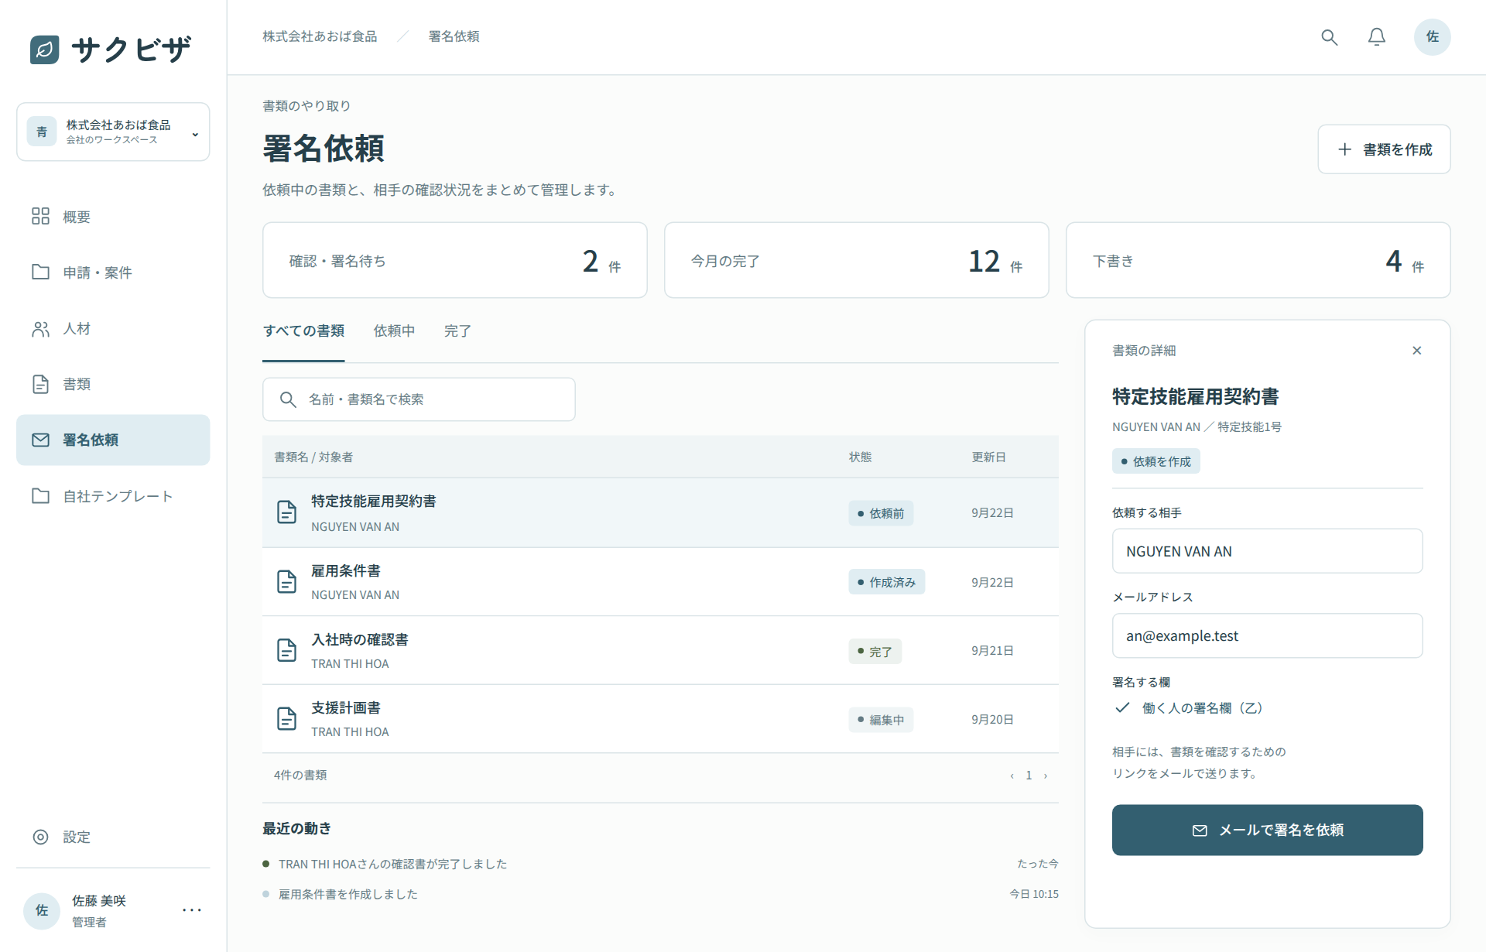
Task: Click the 今月の完了 summary card
Action: point(856,260)
